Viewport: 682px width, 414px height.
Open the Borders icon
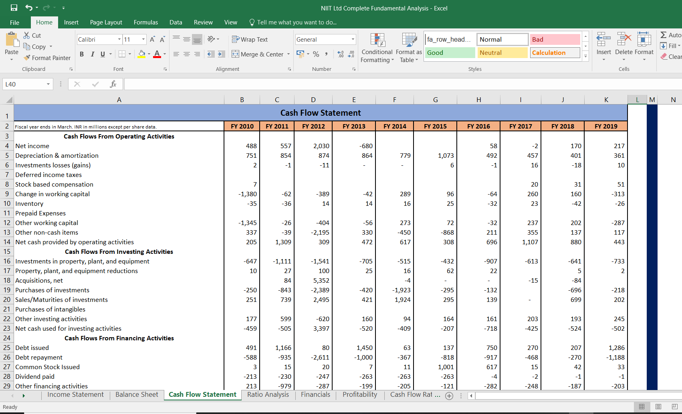[122, 54]
